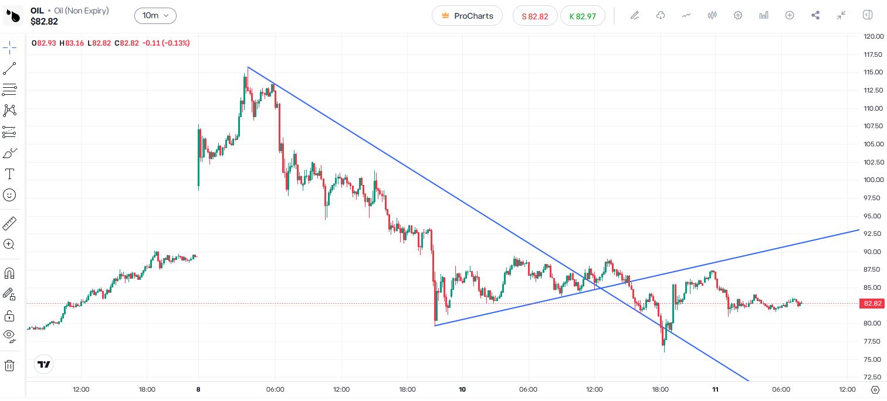
Task: Select the text annotation tool
Action: pos(9,174)
